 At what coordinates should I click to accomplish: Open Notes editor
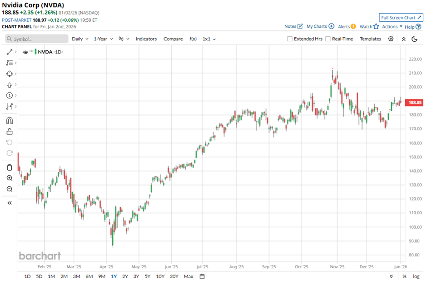pyautogui.click(x=293, y=26)
